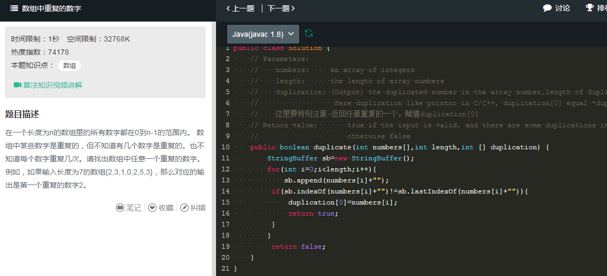
Task: Open the 讨论 discussion page
Action: click(556, 8)
